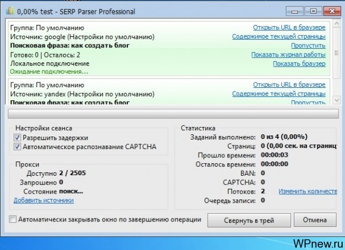The height and width of the screenshot is (250, 345).
Task: Minimize the SERP Parser window
Action: coord(294,11)
